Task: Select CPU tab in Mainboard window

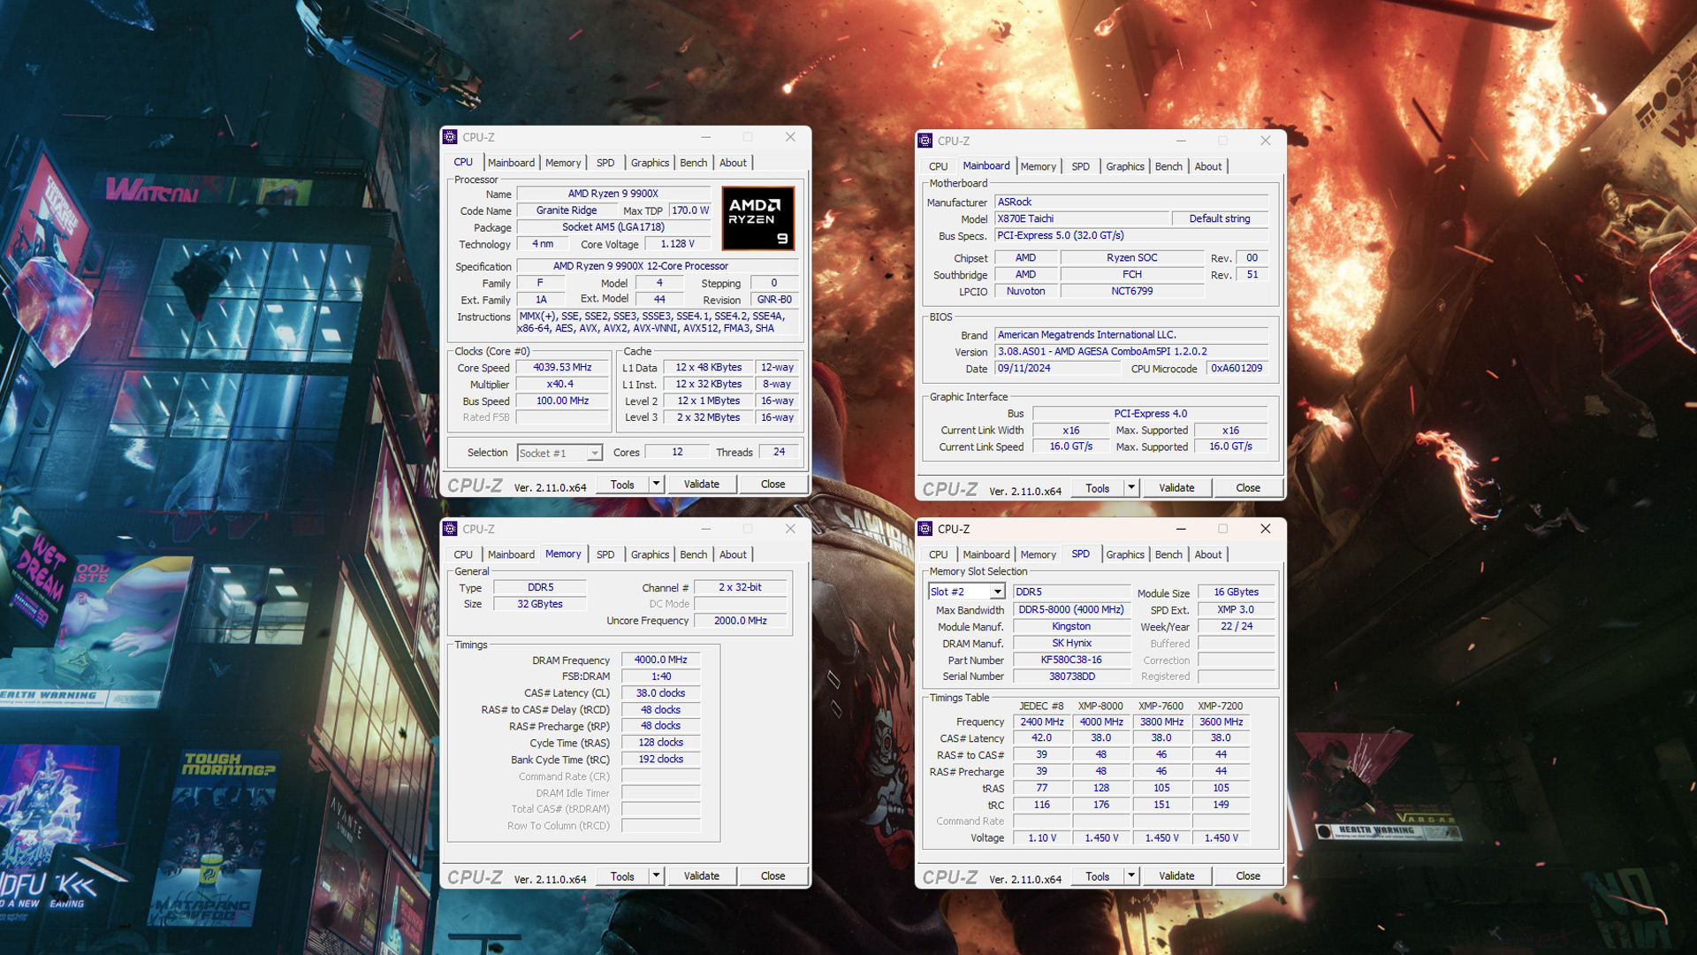Action: pos(939,166)
